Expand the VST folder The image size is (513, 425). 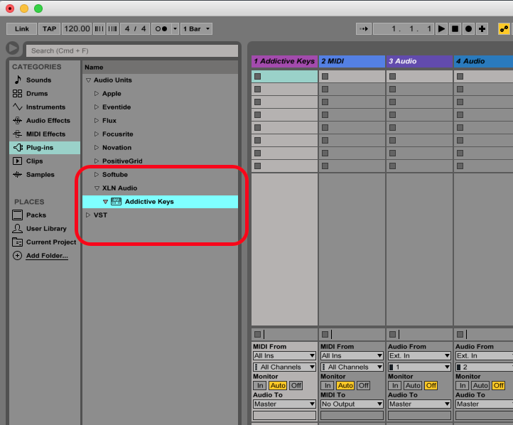coord(88,215)
